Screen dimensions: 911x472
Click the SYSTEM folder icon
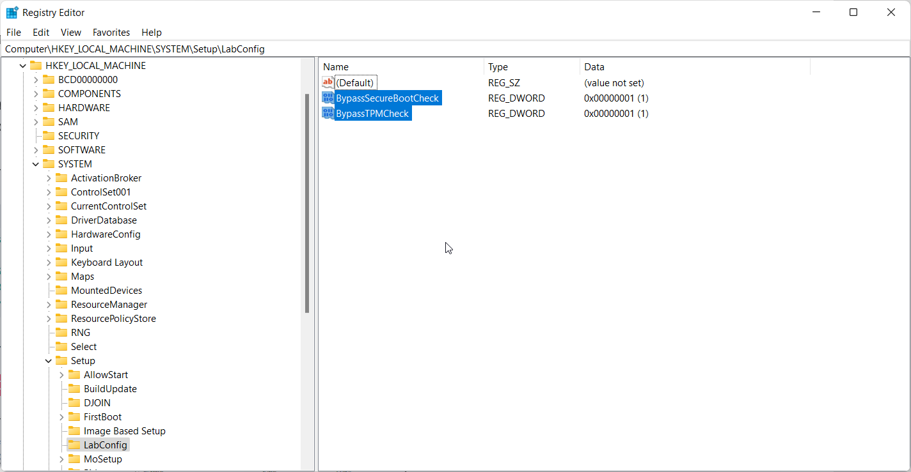49,164
